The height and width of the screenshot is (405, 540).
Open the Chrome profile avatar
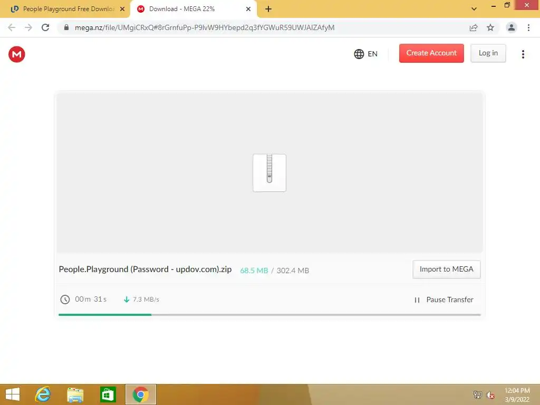coord(512,27)
